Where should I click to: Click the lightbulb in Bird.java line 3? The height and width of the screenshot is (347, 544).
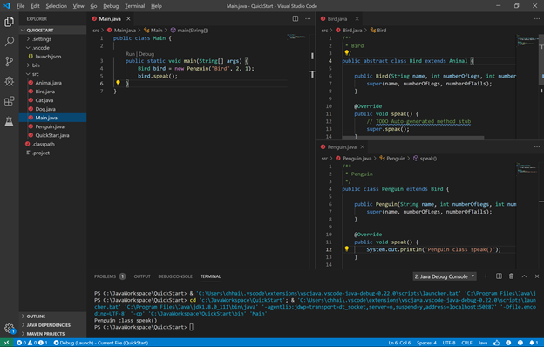coord(346,52)
